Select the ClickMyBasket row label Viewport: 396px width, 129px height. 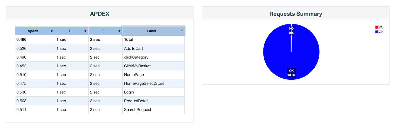click(x=137, y=66)
